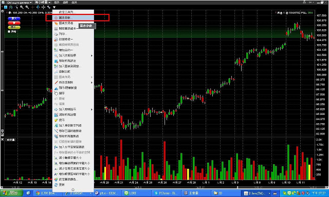Click the wrench configuration icon in toolbar

point(49,7)
